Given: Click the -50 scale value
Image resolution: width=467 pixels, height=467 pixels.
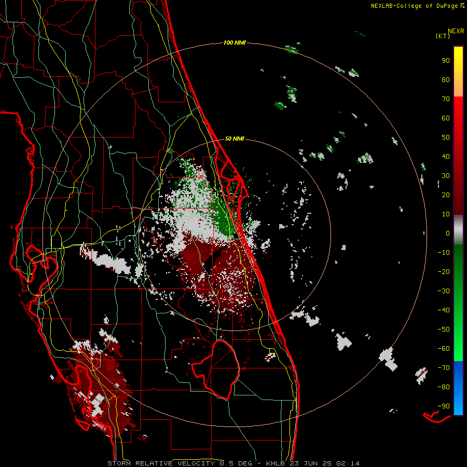Looking at the screenshot, I should [444, 329].
